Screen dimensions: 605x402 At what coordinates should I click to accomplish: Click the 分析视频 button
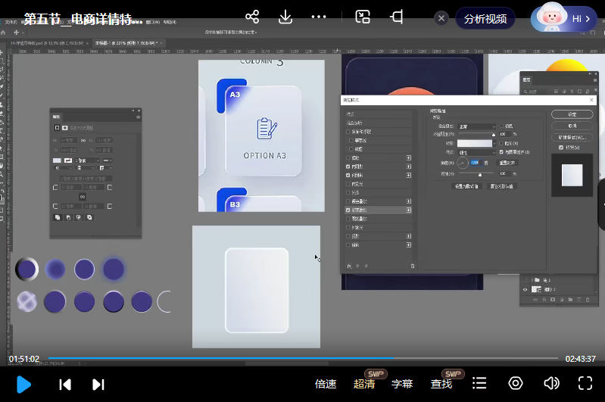click(485, 18)
